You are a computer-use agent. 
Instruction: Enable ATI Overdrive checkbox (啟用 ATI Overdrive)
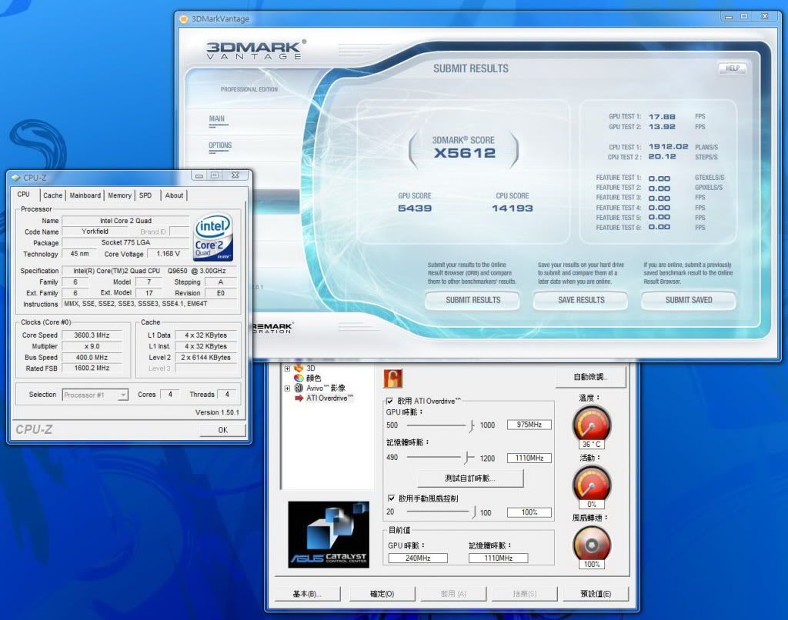point(389,401)
